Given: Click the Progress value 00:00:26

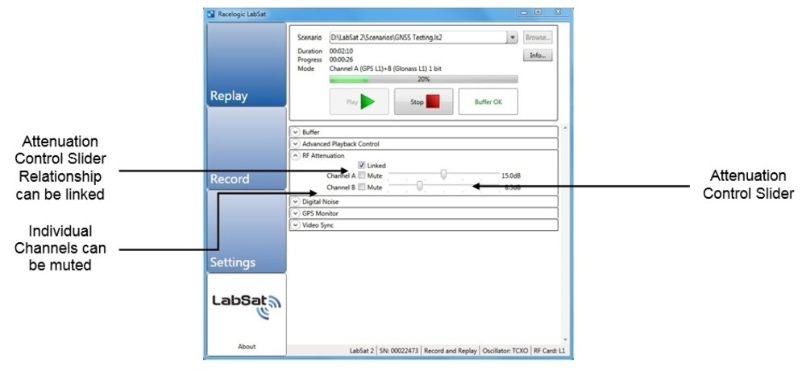Looking at the screenshot, I should [341, 60].
